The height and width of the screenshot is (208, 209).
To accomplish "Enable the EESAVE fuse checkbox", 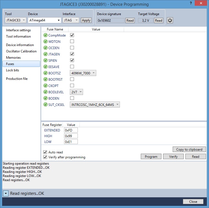I will coord(72,66).
